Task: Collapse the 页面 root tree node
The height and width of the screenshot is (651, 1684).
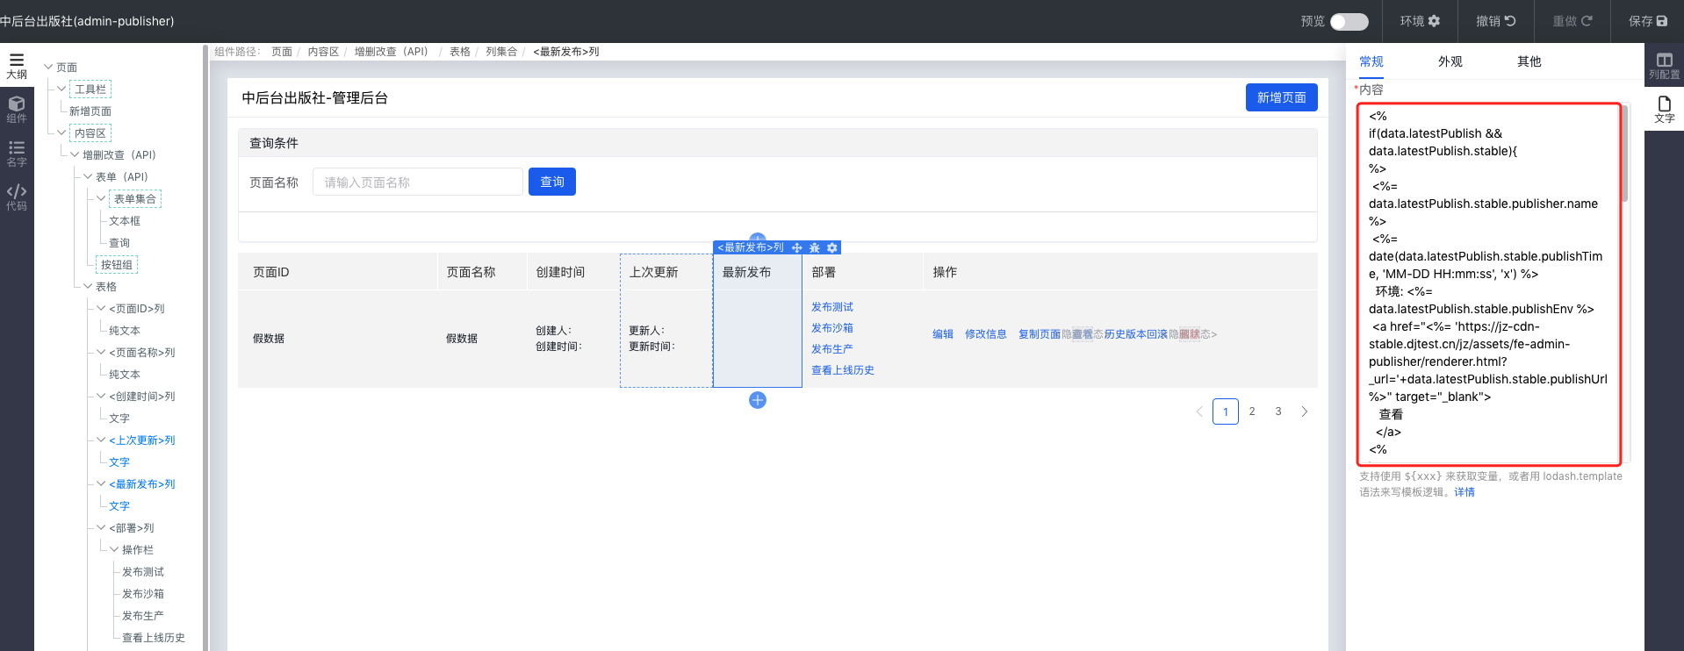Action: pyautogui.click(x=48, y=67)
